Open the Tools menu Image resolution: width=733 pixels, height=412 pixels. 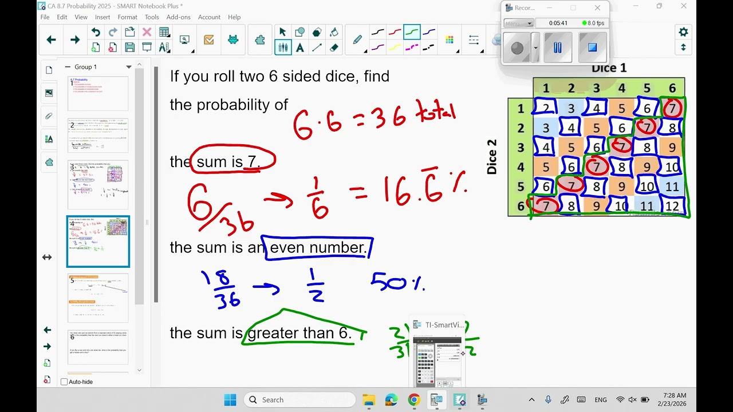click(x=152, y=17)
